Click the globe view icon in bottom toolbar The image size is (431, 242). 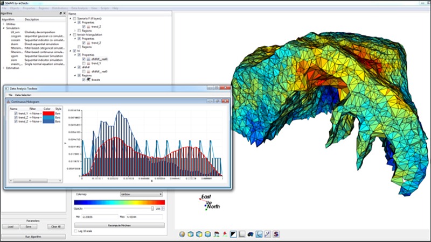(182, 234)
